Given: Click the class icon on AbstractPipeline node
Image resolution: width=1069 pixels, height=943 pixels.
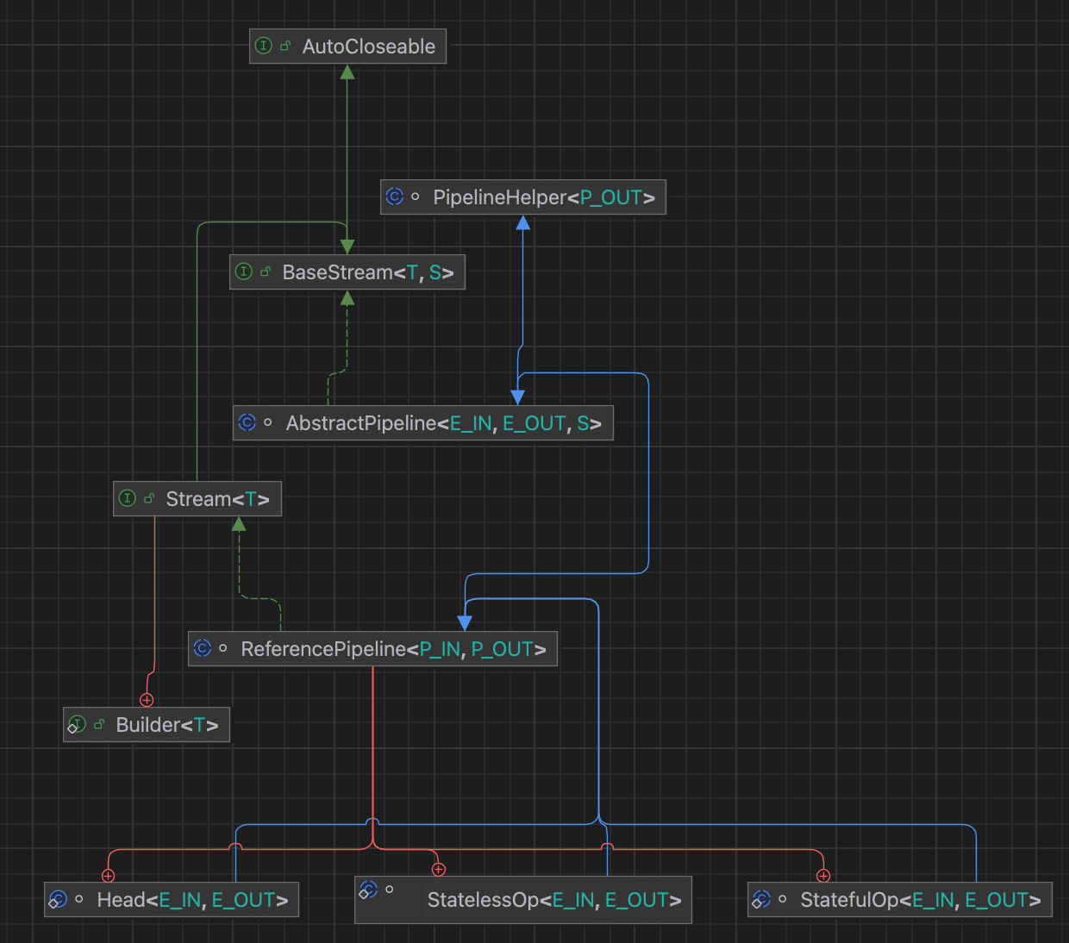Looking at the screenshot, I should coord(247,422).
